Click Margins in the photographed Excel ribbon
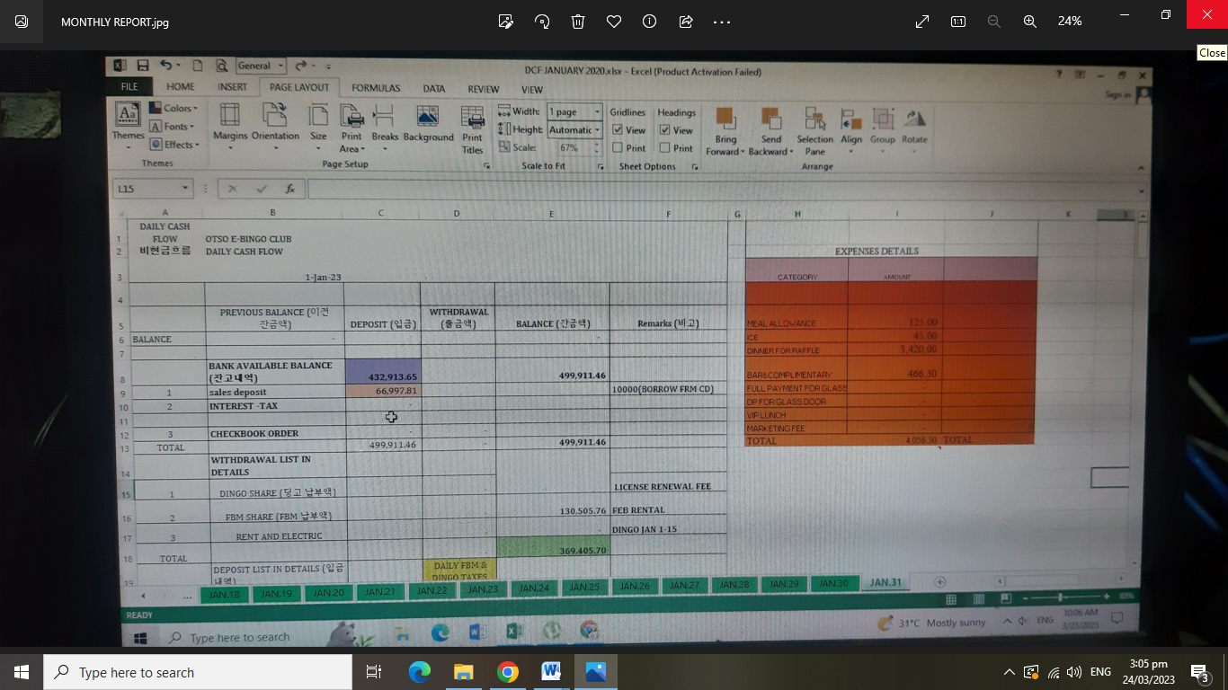 tap(229, 125)
